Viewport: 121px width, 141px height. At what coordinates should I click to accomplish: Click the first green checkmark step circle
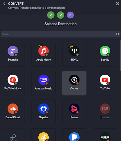click(51, 15)
